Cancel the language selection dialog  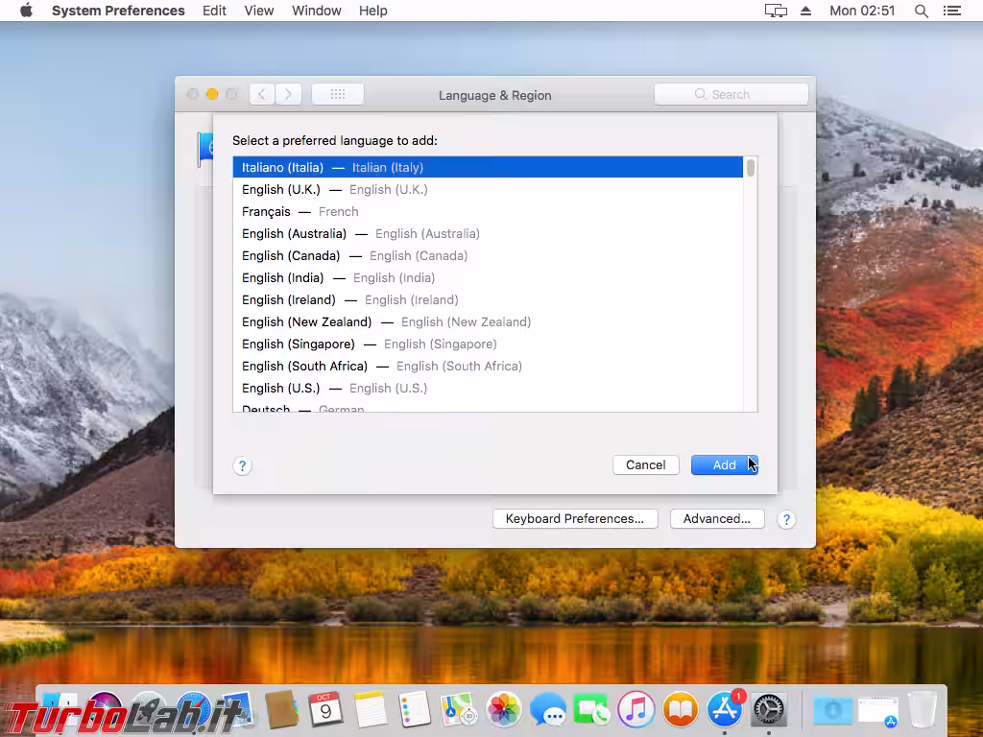click(645, 464)
